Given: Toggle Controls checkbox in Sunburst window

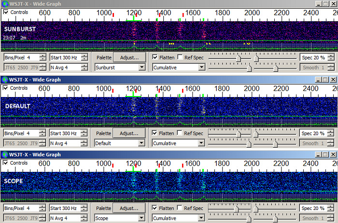Looking at the screenshot, I should click(x=6, y=12).
